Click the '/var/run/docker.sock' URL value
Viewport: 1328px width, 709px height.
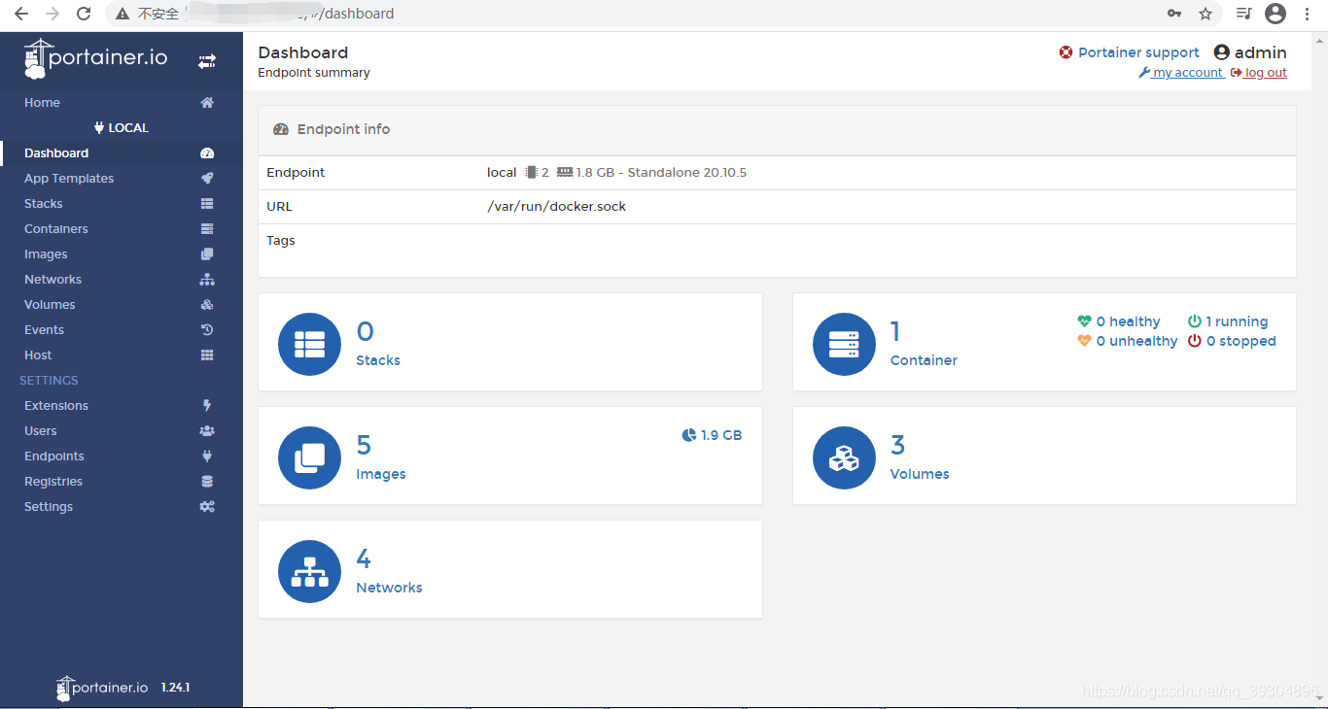tap(557, 207)
